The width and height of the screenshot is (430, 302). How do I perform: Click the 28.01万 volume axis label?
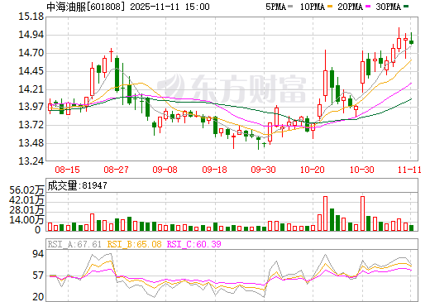[x=26, y=210]
